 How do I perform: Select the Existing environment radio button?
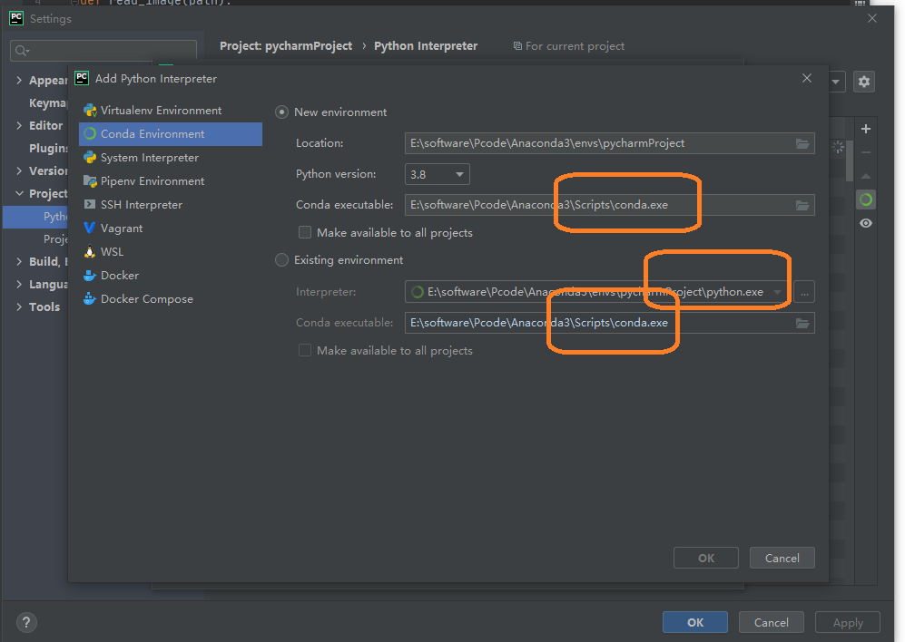point(281,260)
